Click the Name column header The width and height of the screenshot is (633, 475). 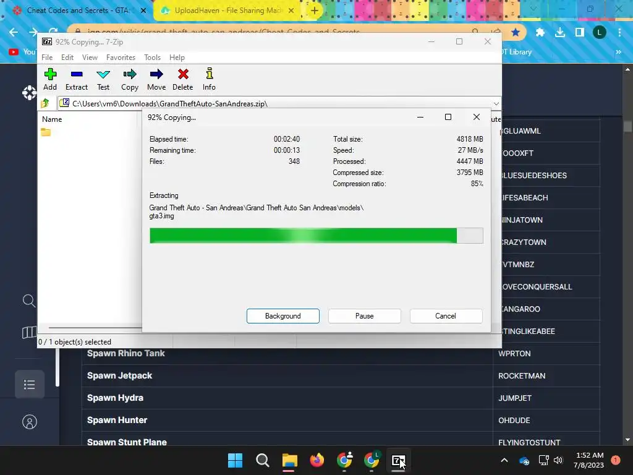pyautogui.click(x=52, y=119)
